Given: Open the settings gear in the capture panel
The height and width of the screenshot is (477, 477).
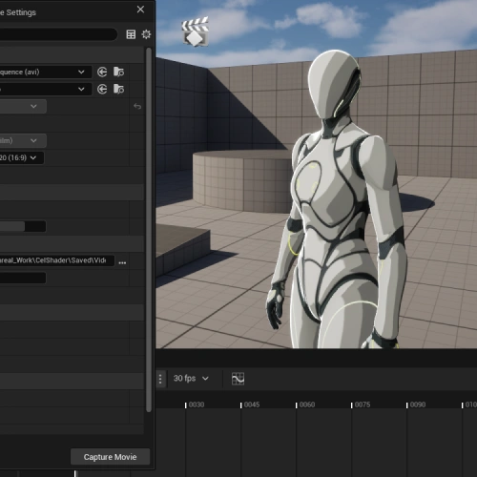Looking at the screenshot, I should click(x=146, y=34).
